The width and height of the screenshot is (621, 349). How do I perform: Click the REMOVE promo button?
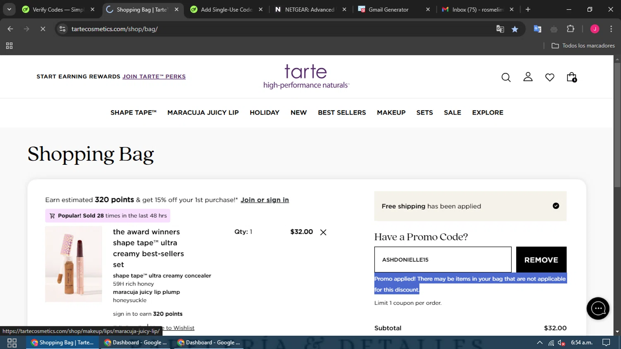[541, 260]
